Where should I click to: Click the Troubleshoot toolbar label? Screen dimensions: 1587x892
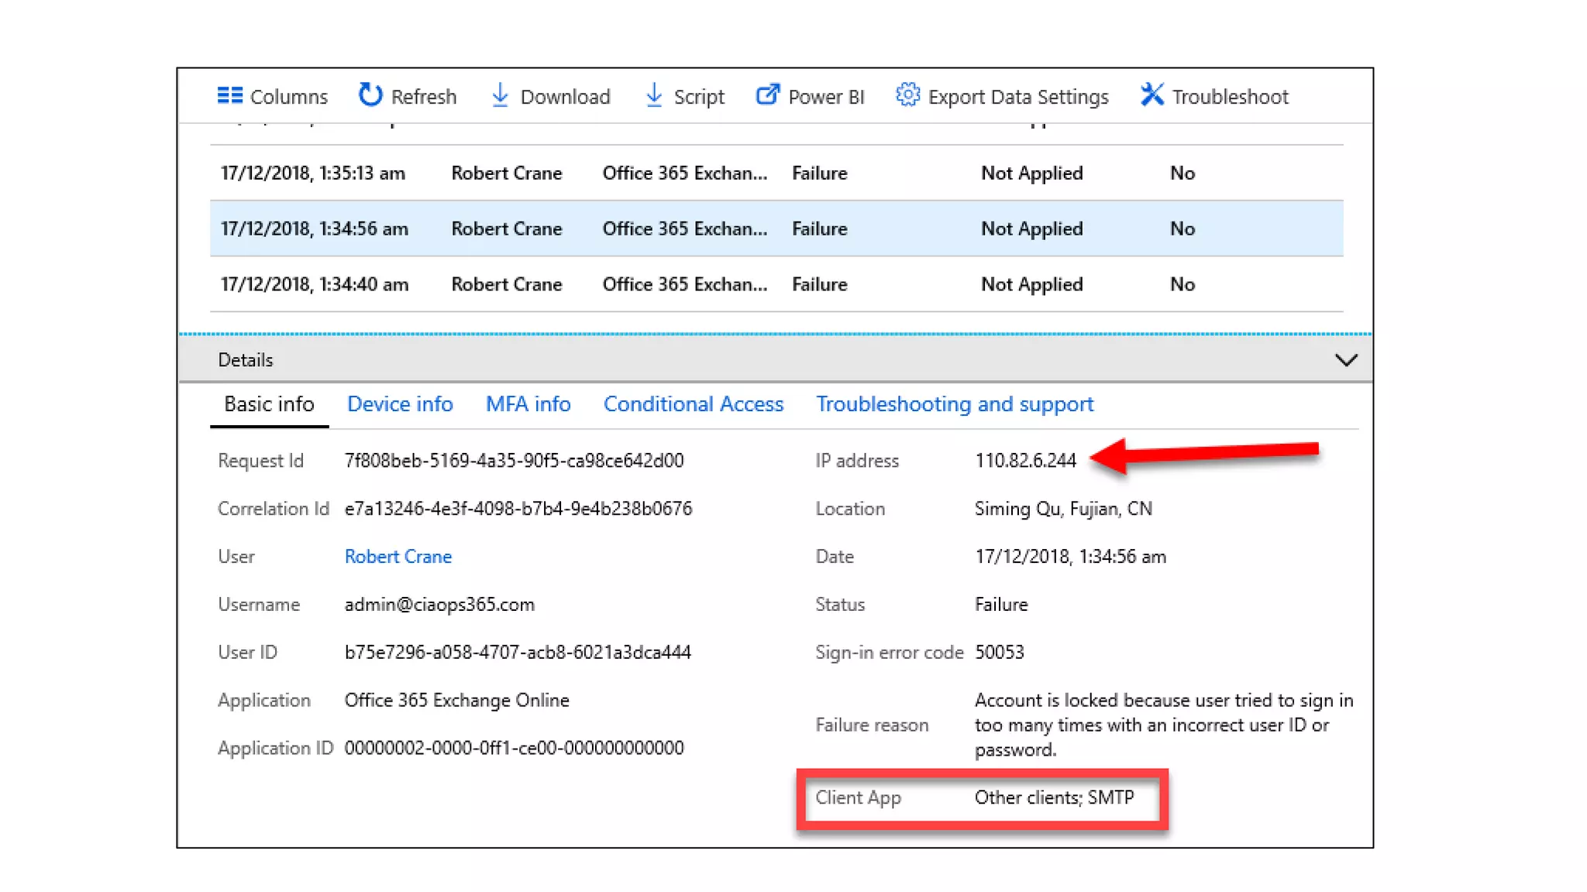point(1230,97)
